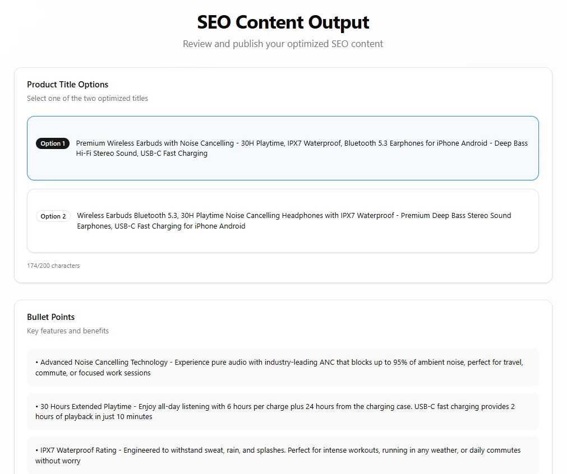Click the Option 1 title text starting 'Premium Wireless Earbuds'
This screenshot has height=474, width=567.
(x=302, y=148)
